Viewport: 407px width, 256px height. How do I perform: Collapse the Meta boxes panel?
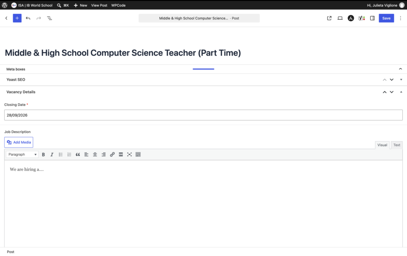click(400, 69)
